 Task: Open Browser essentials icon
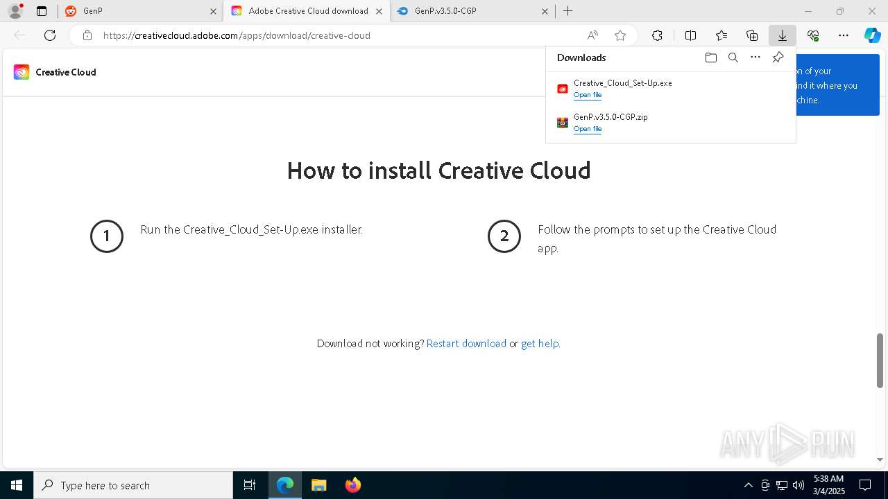click(x=813, y=35)
